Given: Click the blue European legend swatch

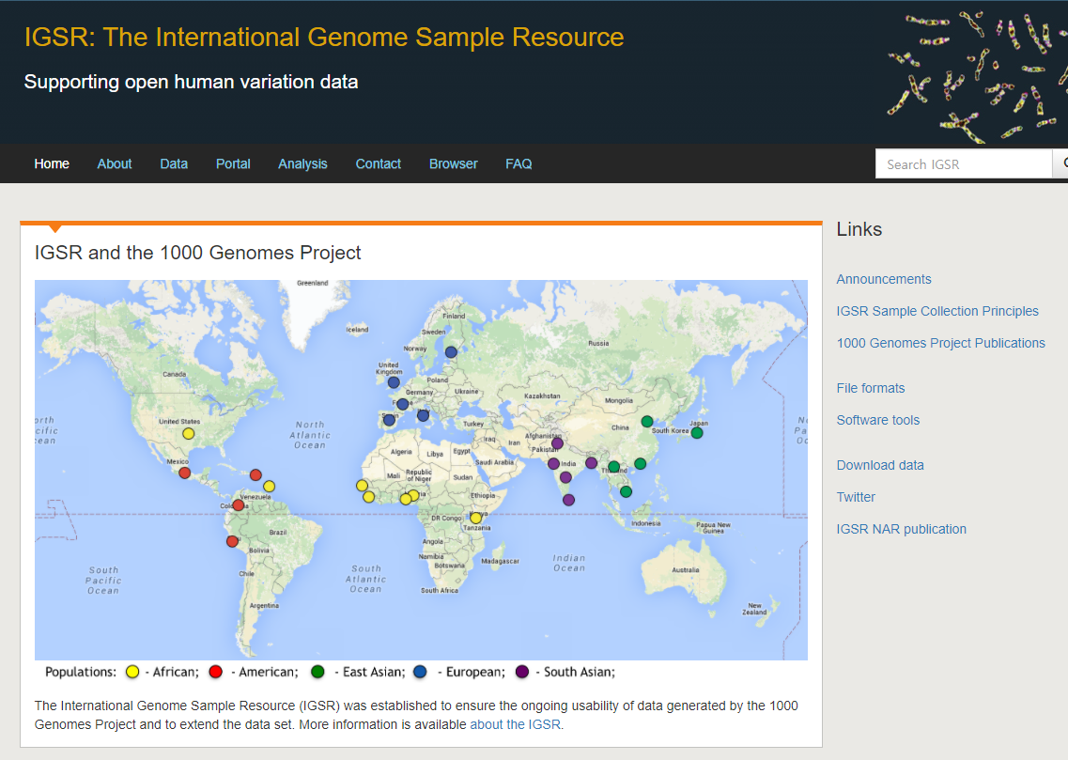Looking at the screenshot, I should click(x=420, y=672).
